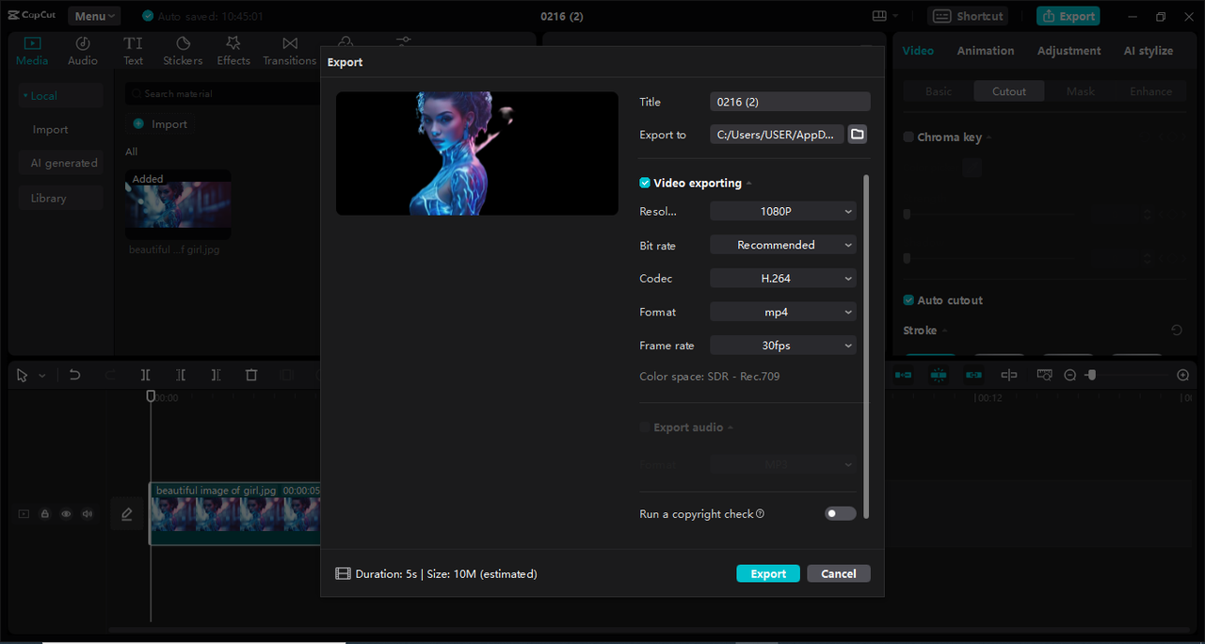Click the layout icon in title bar
This screenshot has height=644, width=1205.
click(x=879, y=16)
